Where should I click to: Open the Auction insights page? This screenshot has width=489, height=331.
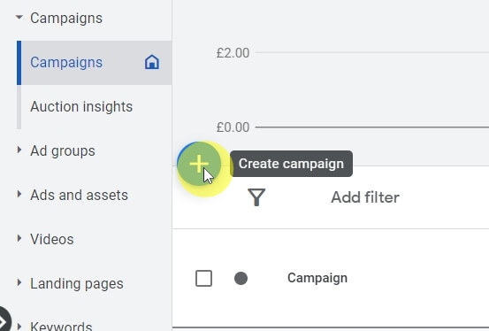point(81,106)
